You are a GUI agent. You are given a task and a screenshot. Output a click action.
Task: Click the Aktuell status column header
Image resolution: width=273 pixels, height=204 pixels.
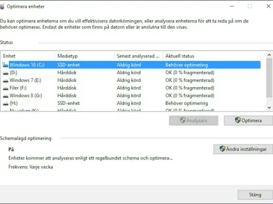212,56
